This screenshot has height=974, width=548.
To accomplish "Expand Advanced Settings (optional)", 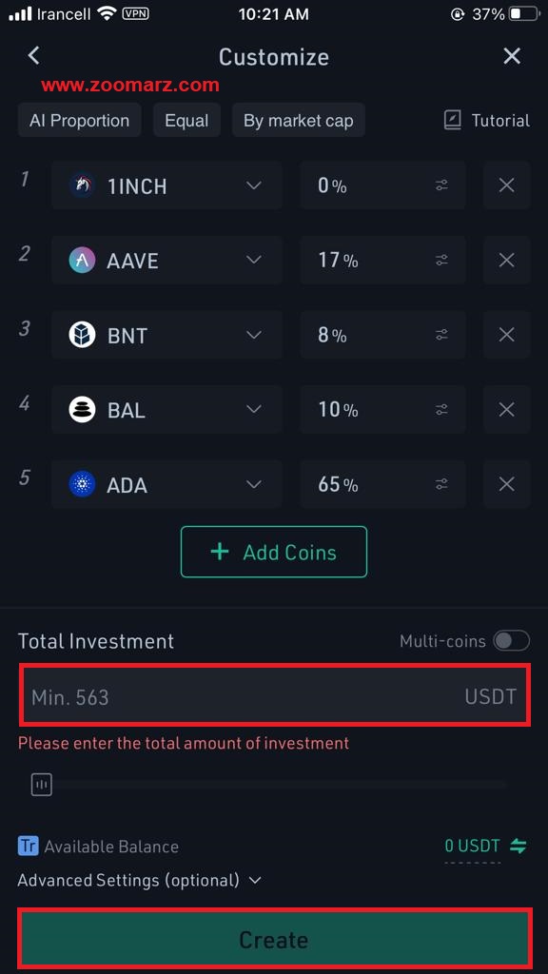I will click(x=139, y=880).
